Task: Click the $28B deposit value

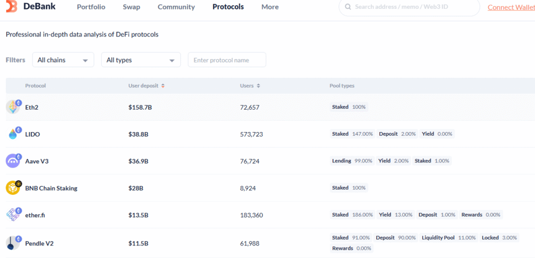Action: (135, 188)
